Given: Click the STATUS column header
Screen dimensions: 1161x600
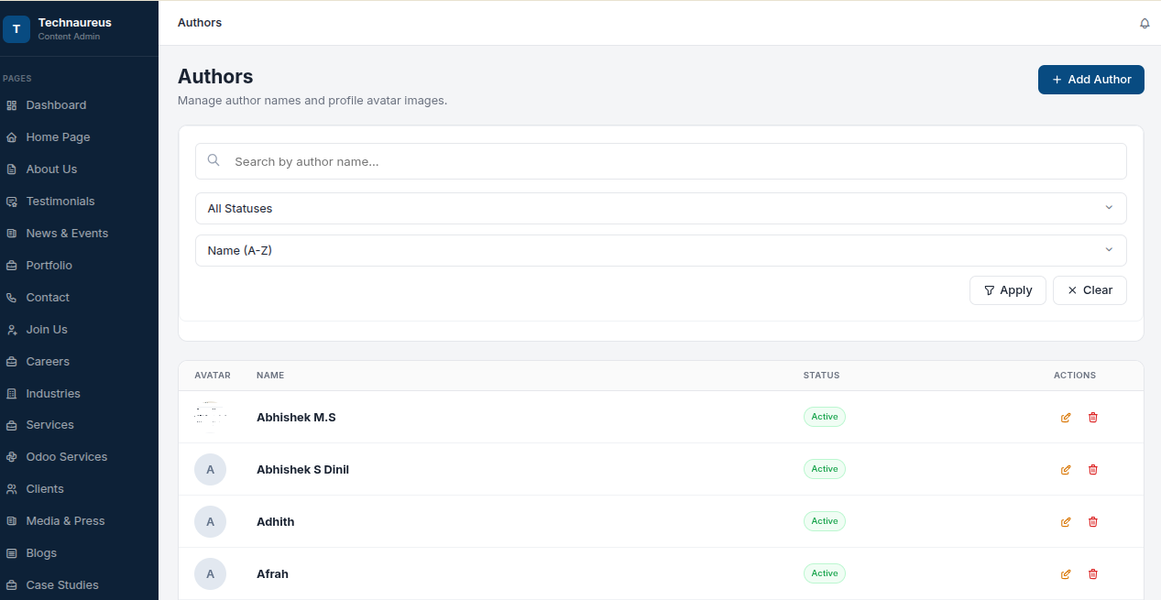Looking at the screenshot, I should pos(821,376).
